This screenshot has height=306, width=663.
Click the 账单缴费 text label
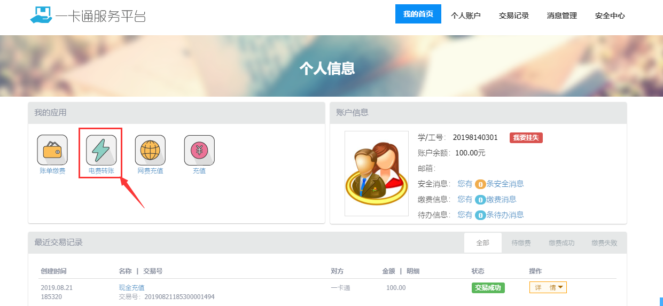coord(52,171)
